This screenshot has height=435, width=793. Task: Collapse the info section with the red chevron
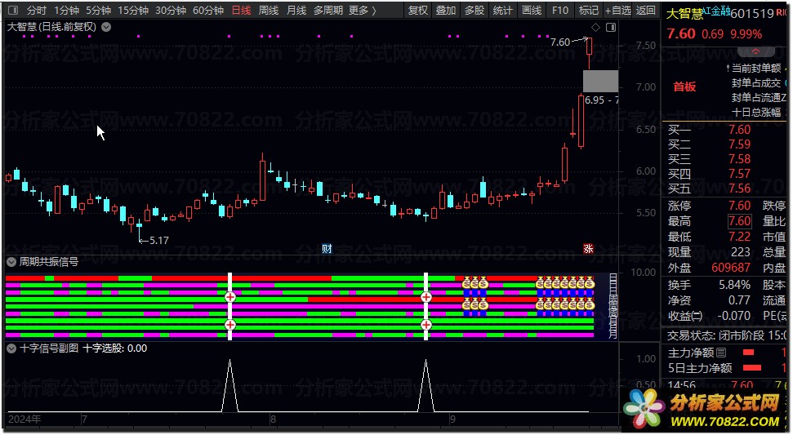tap(755, 51)
